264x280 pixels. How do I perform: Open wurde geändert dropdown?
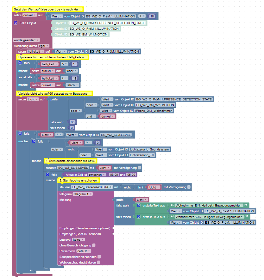tap(26, 40)
